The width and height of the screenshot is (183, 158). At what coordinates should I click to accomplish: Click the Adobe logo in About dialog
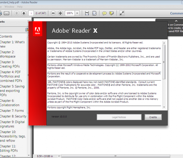click(x=37, y=29)
